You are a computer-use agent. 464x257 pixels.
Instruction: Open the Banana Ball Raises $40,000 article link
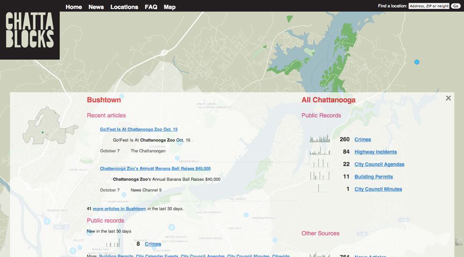pyautogui.click(x=155, y=168)
